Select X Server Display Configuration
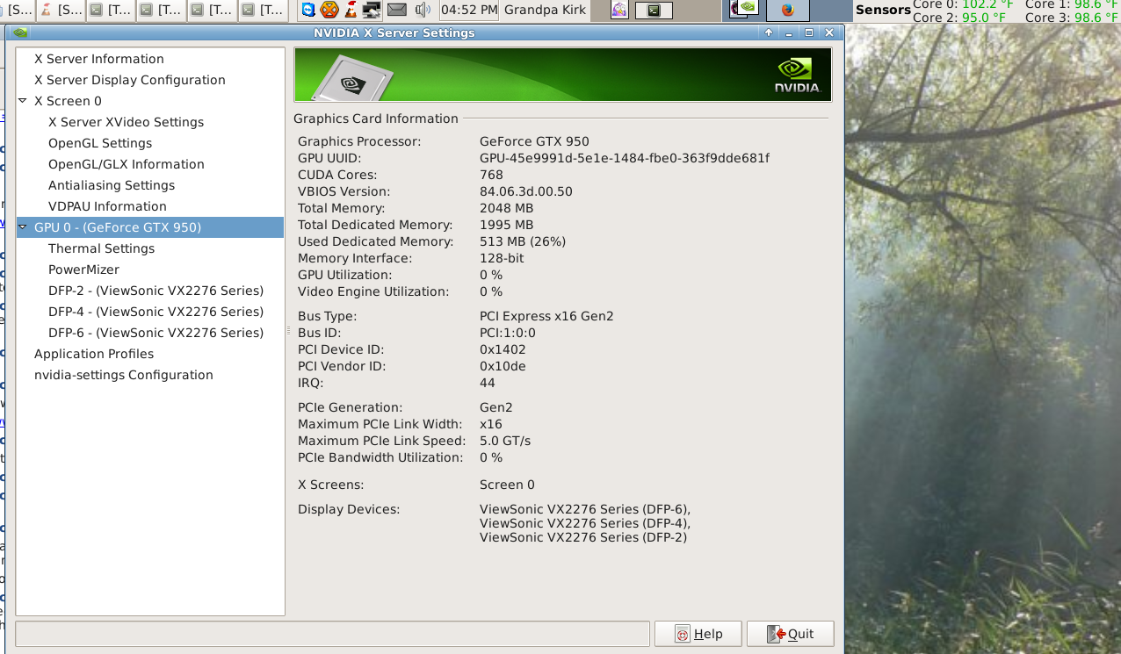Viewport: 1121px width, 654px height. click(130, 80)
